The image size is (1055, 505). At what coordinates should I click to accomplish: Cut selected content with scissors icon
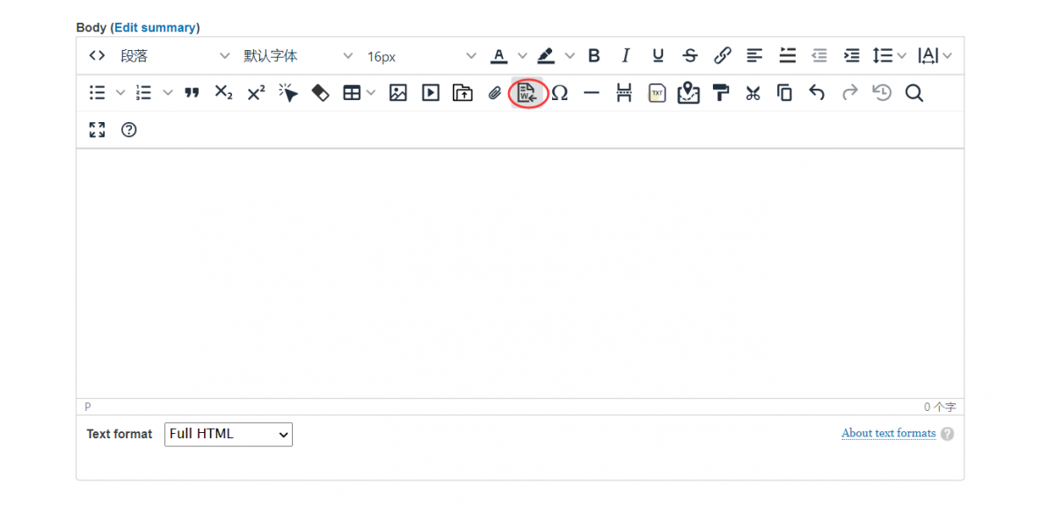click(753, 93)
